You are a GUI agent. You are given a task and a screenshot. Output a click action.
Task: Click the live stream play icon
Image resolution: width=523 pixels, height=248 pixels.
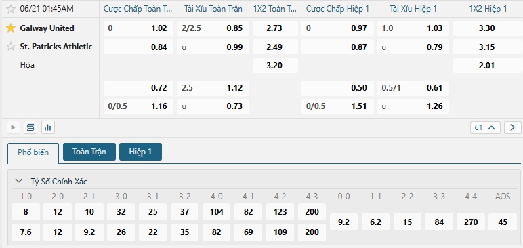tap(14, 127)
